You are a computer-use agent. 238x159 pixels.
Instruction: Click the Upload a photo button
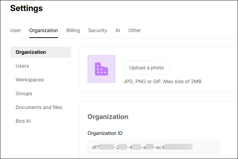coord(147,68)
